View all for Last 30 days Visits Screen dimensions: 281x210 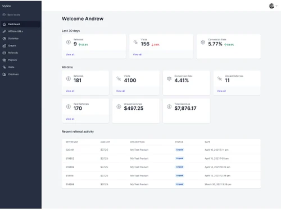coord(137,54)
